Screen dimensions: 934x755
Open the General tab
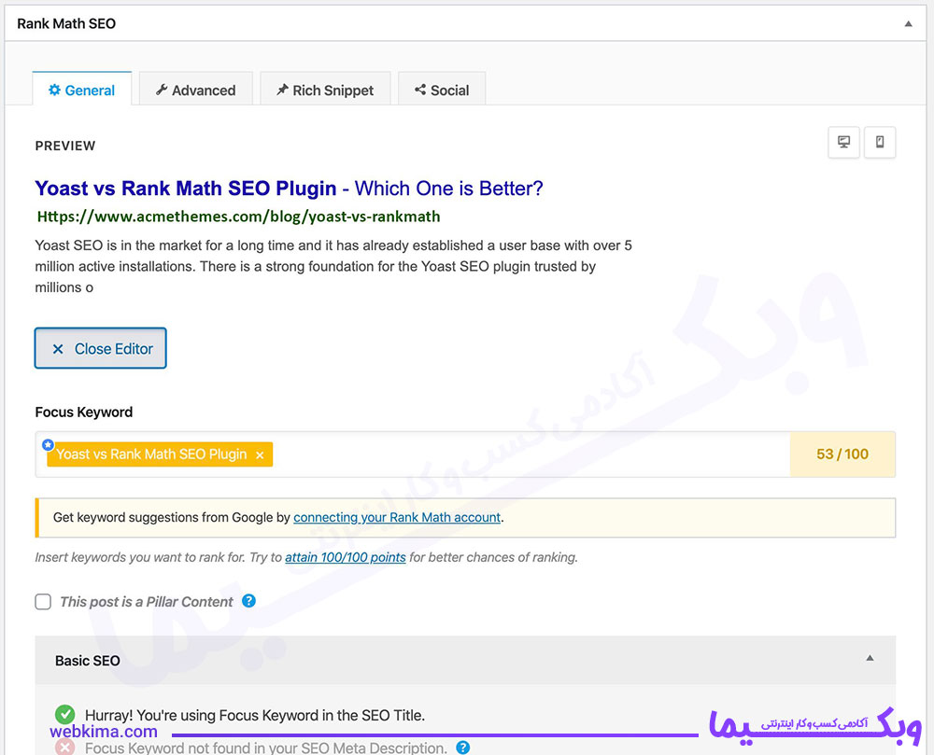(x=81, y=90)
